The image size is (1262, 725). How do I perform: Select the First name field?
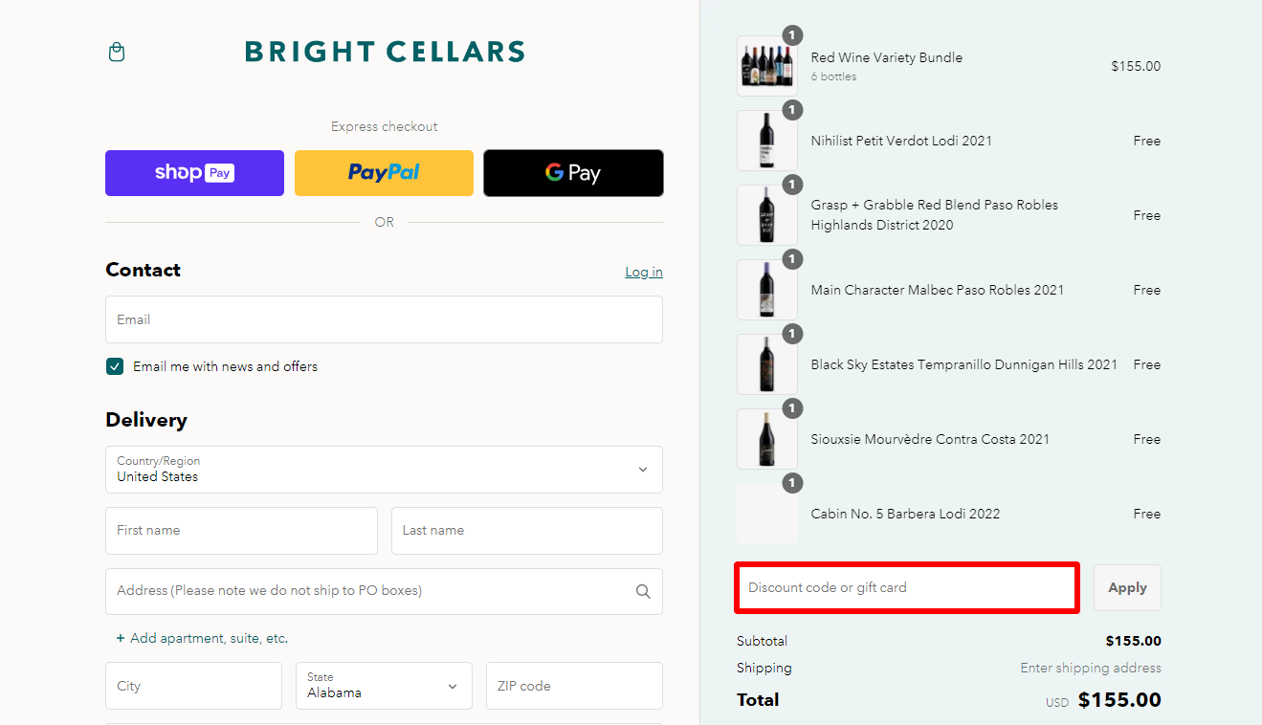[241, 531]
